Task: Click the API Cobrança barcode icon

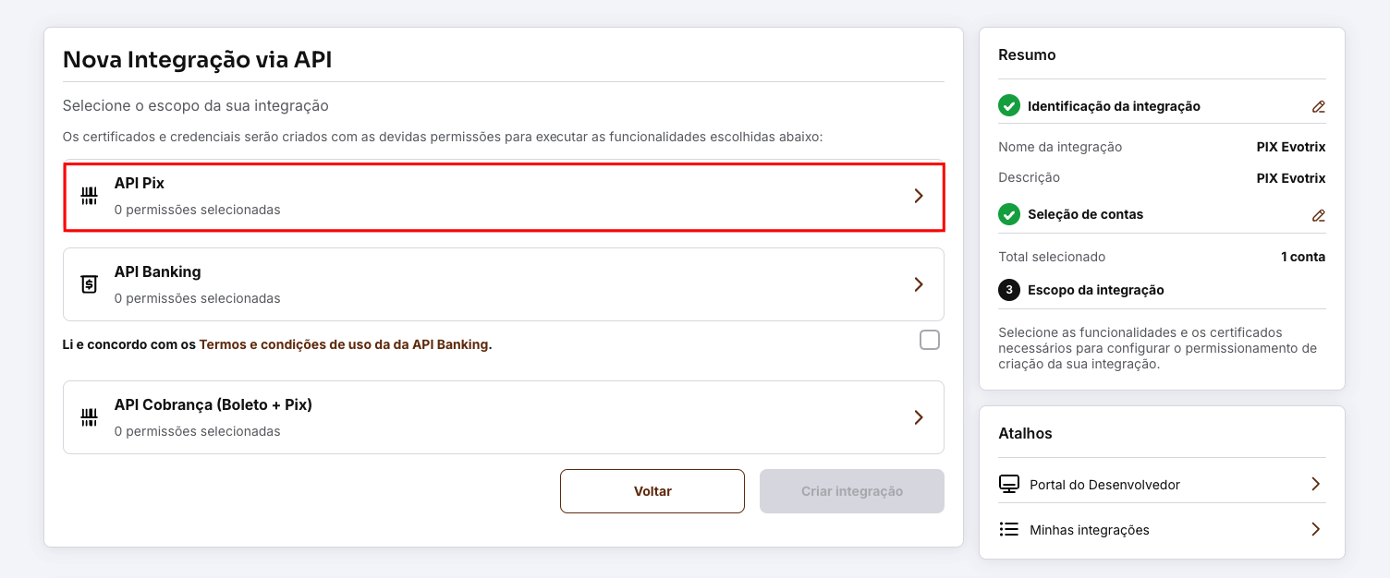Action: click(x=89, y=417)
